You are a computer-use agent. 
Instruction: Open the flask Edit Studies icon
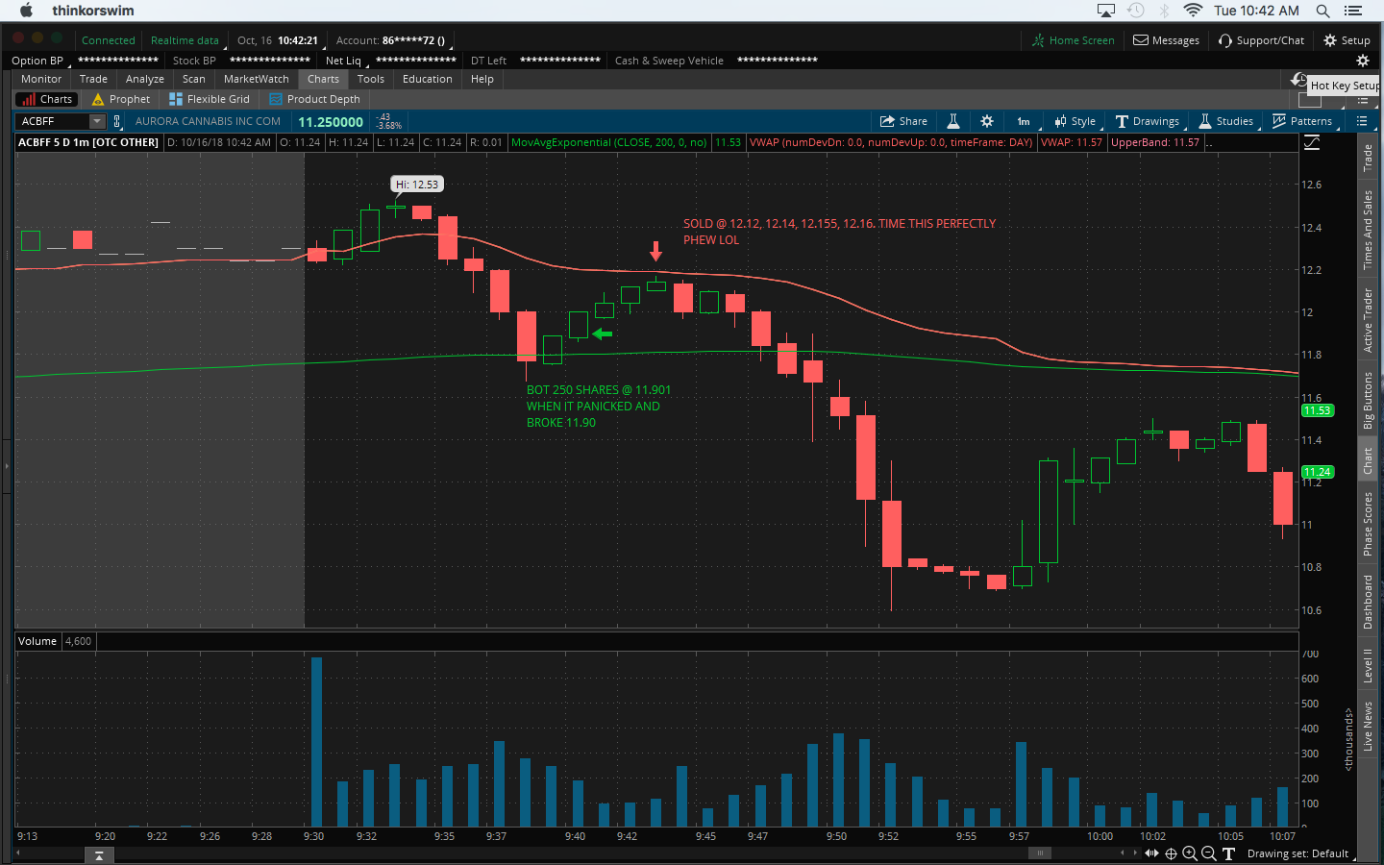[953, 121]
